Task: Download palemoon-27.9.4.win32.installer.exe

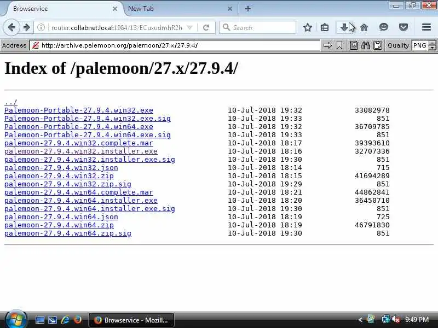Action: (x=81, y=151)
